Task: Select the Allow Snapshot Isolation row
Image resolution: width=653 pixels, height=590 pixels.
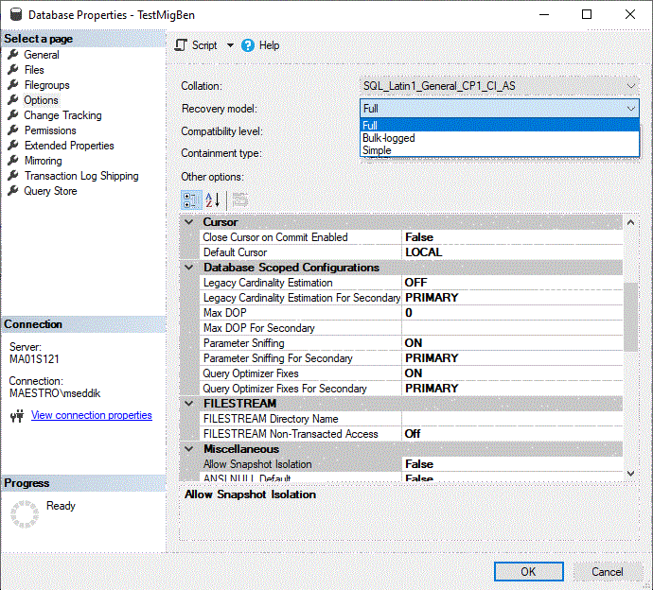Action: coord(412,464)
